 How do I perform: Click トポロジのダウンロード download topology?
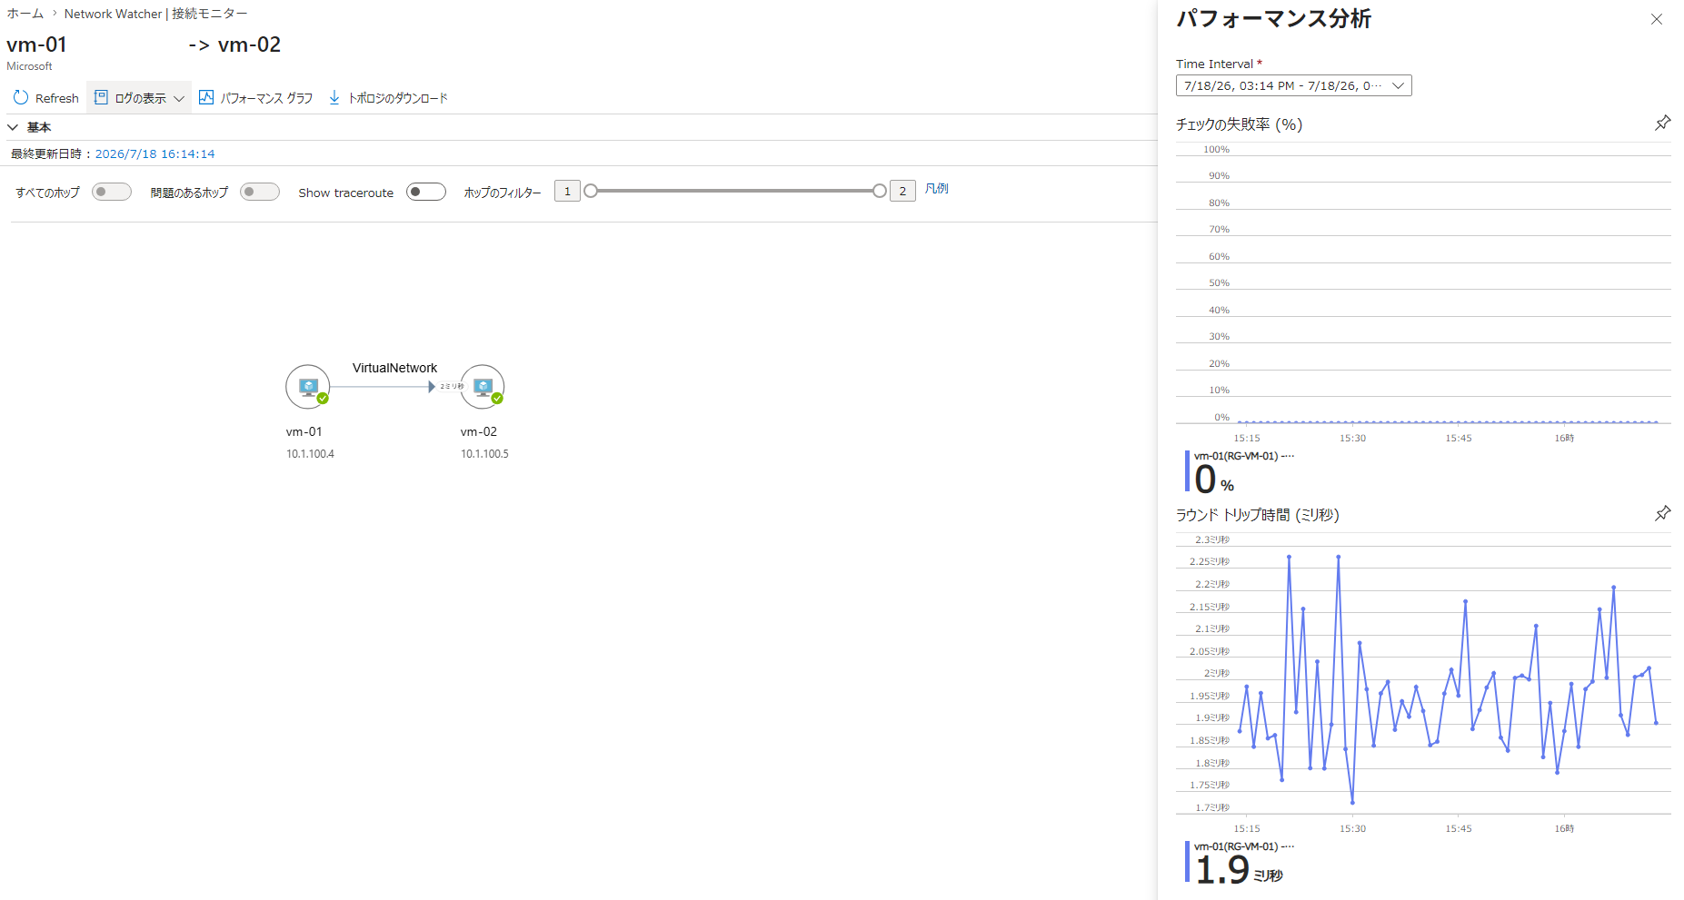tap(388, 98)
